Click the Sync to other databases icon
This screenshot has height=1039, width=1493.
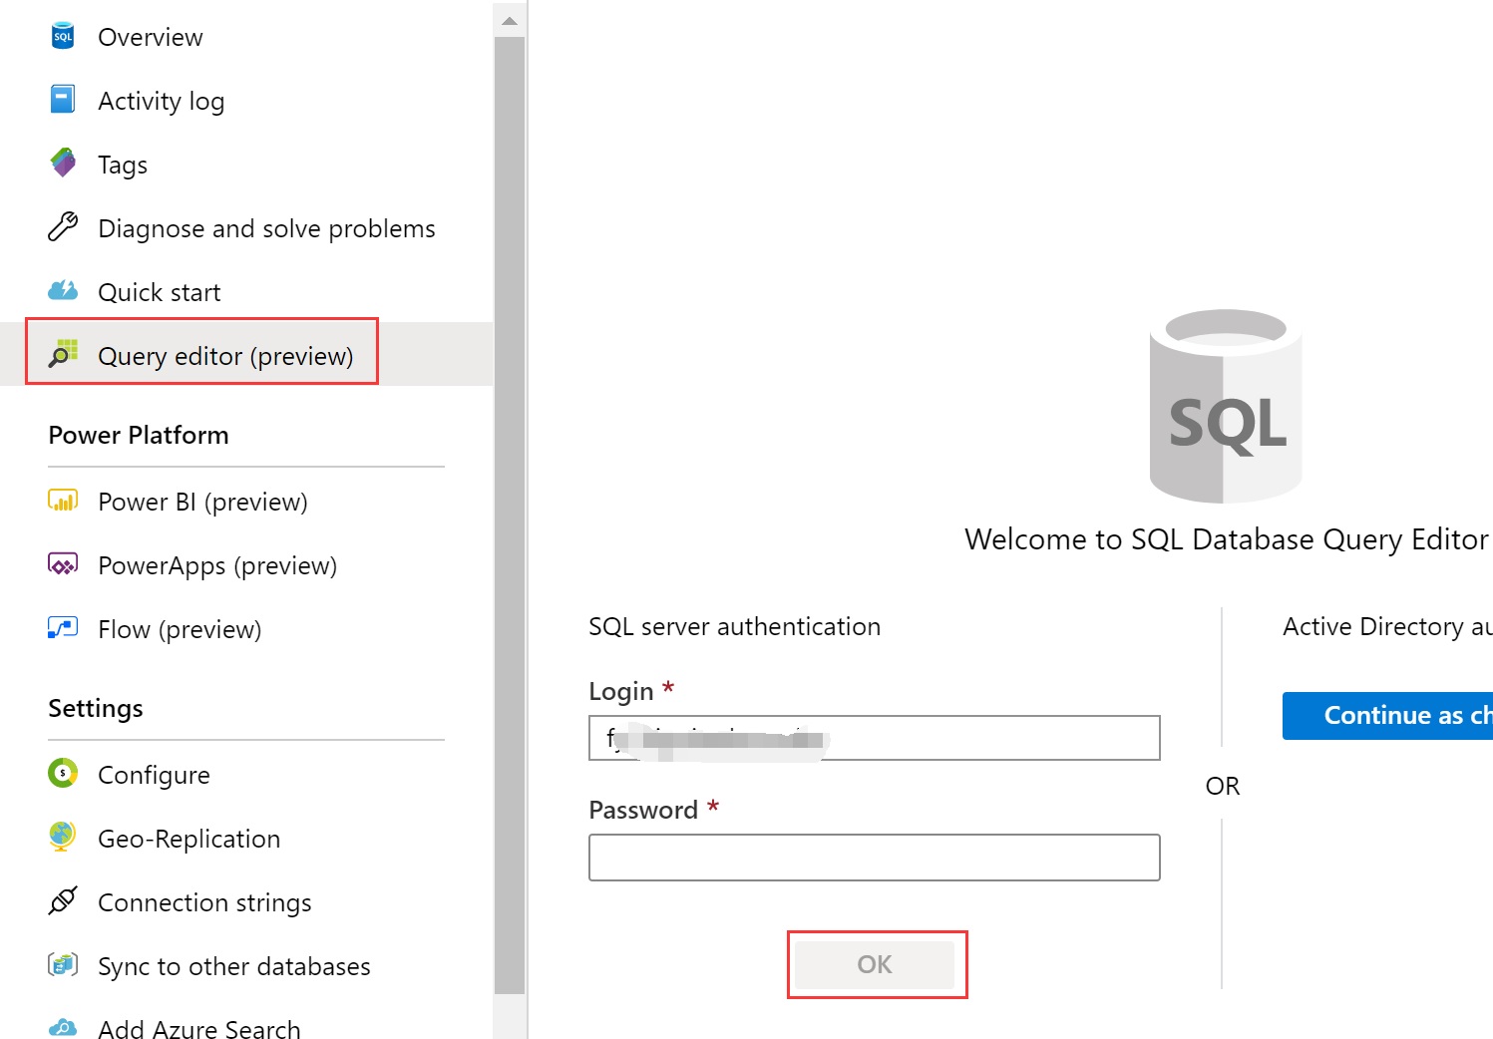point(63,964)
